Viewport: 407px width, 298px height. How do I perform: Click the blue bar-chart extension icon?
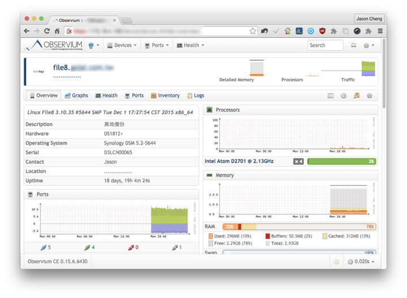tap(299, 31)
